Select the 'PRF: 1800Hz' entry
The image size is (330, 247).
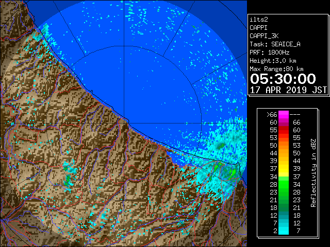[x=269, y=52]
